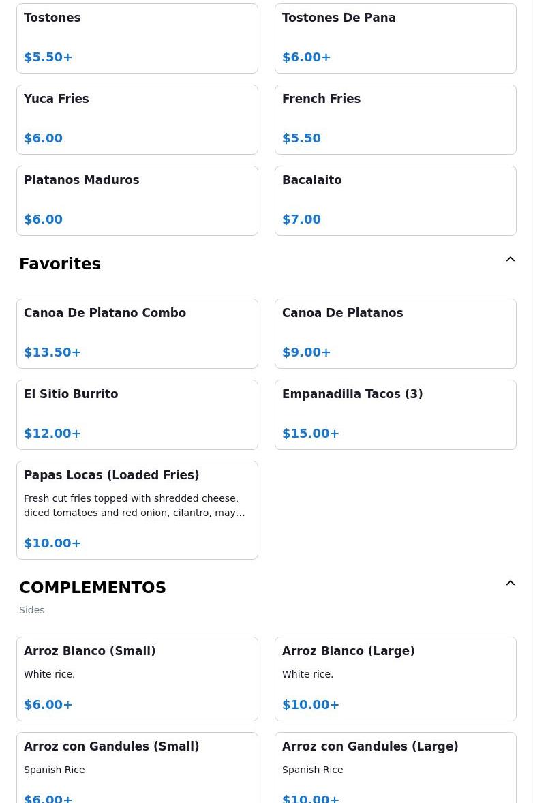Click the COMPLEMENTOS section heading
Image resolution: width=533 pixels, height=803 pixels.
coord(93,588)
